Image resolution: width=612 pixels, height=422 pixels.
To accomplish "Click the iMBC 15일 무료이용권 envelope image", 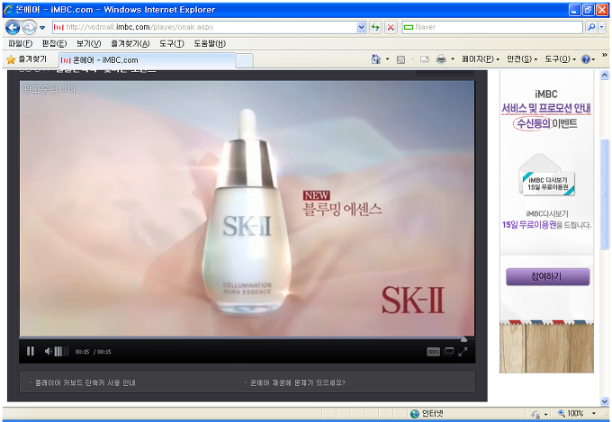I will tap(546, 175).
